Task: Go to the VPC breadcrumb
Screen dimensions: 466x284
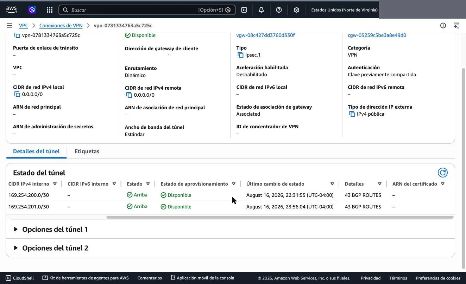Action: [x=24, y=25]
